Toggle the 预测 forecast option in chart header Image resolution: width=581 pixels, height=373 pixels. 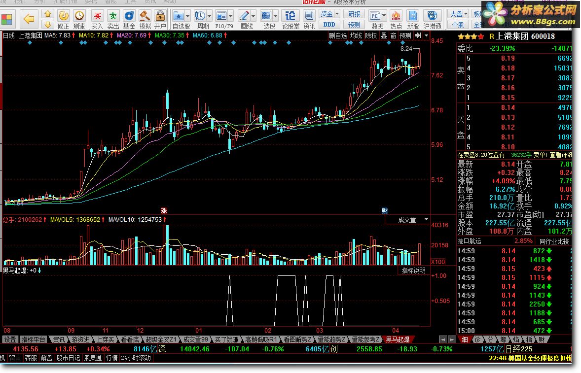point(405,35)
